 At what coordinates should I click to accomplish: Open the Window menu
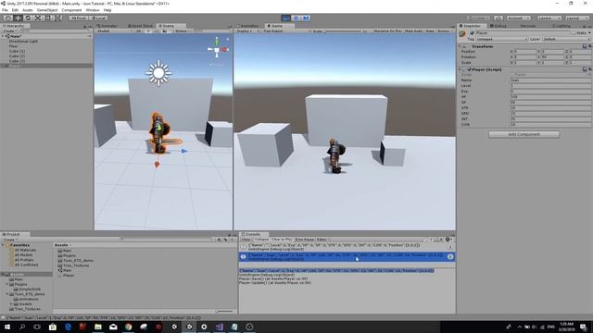click(x=93, y=10)
